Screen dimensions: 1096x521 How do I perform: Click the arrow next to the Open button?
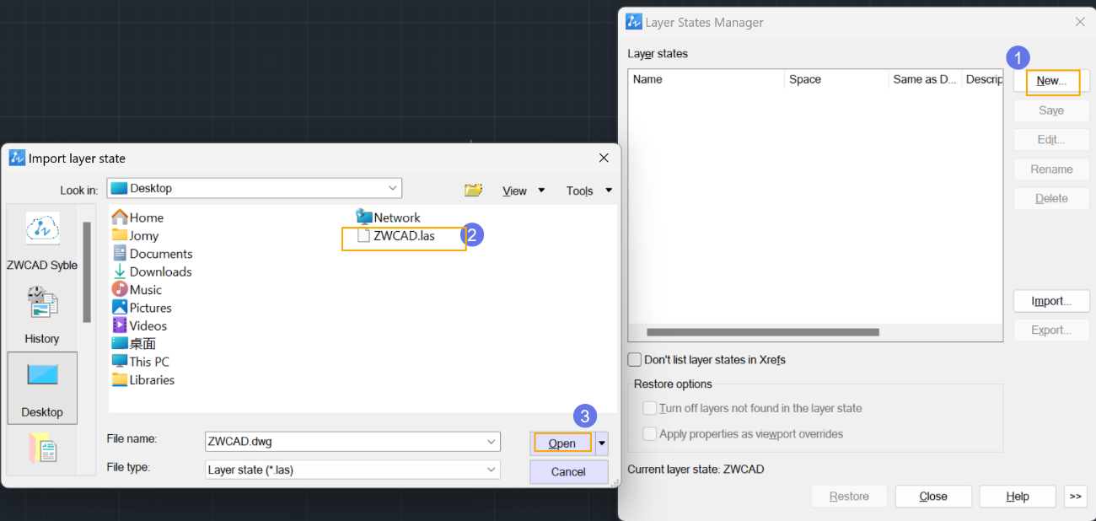click(x=601, y=443)
